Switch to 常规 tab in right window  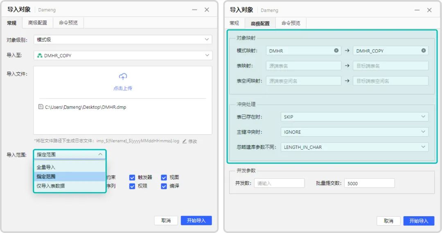(234, 23)
